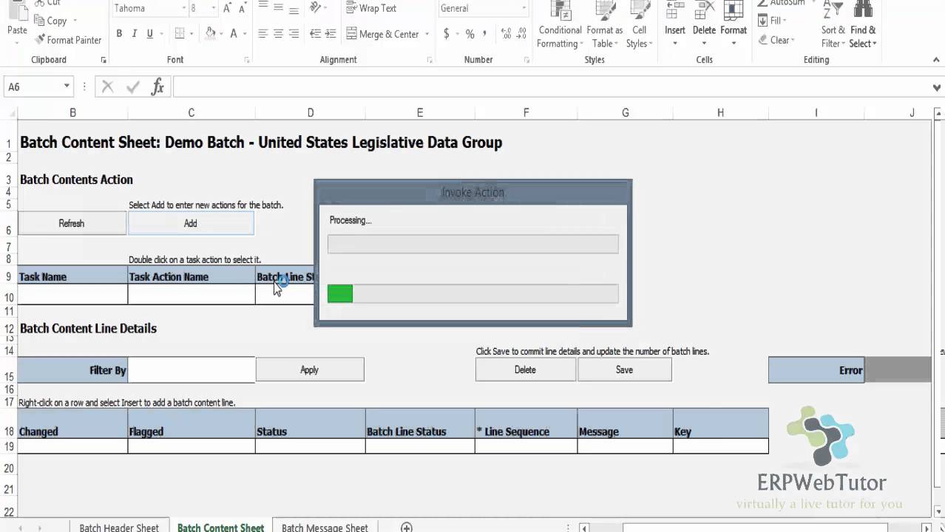This screenshot has height=532, width=945.
Task: Copy the selected cells
Action: pos(50,21)
